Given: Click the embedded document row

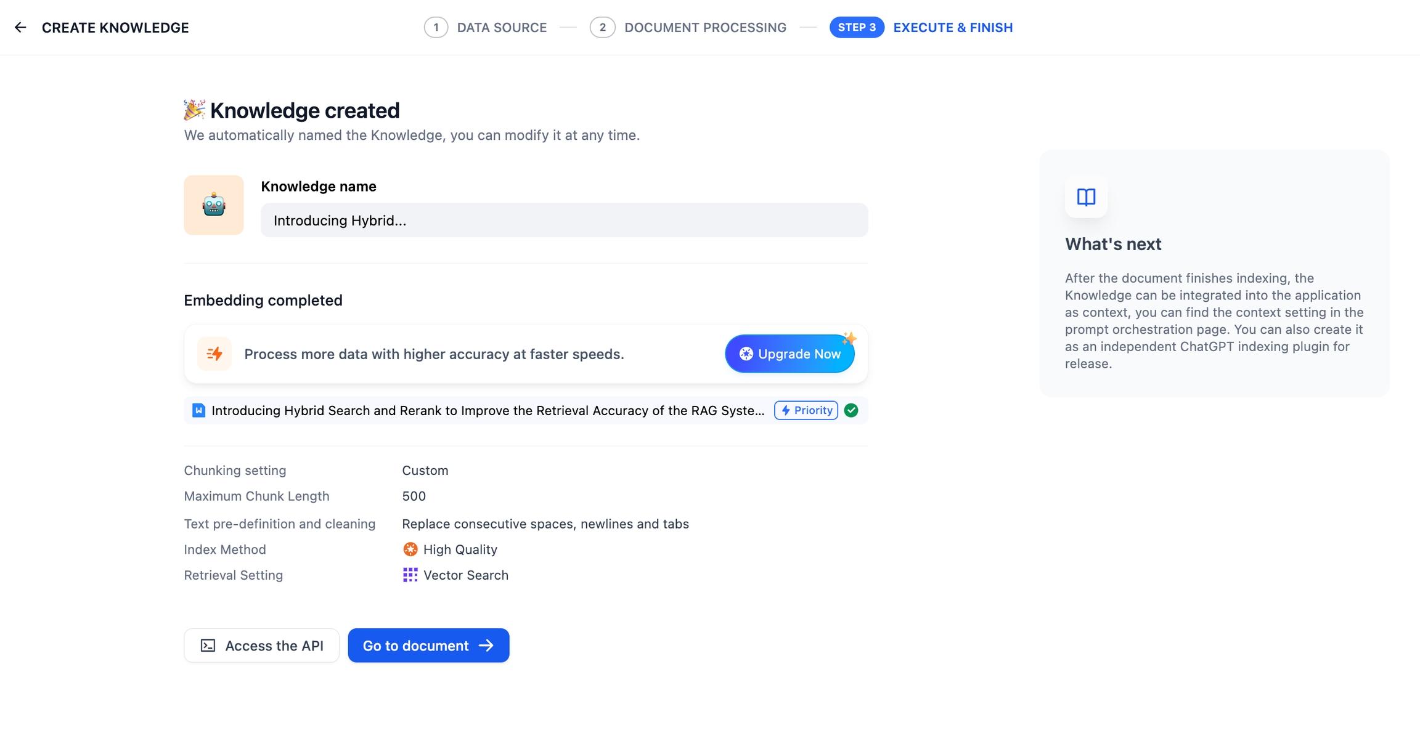Looking at the screenshot, I should click(487, 410).
